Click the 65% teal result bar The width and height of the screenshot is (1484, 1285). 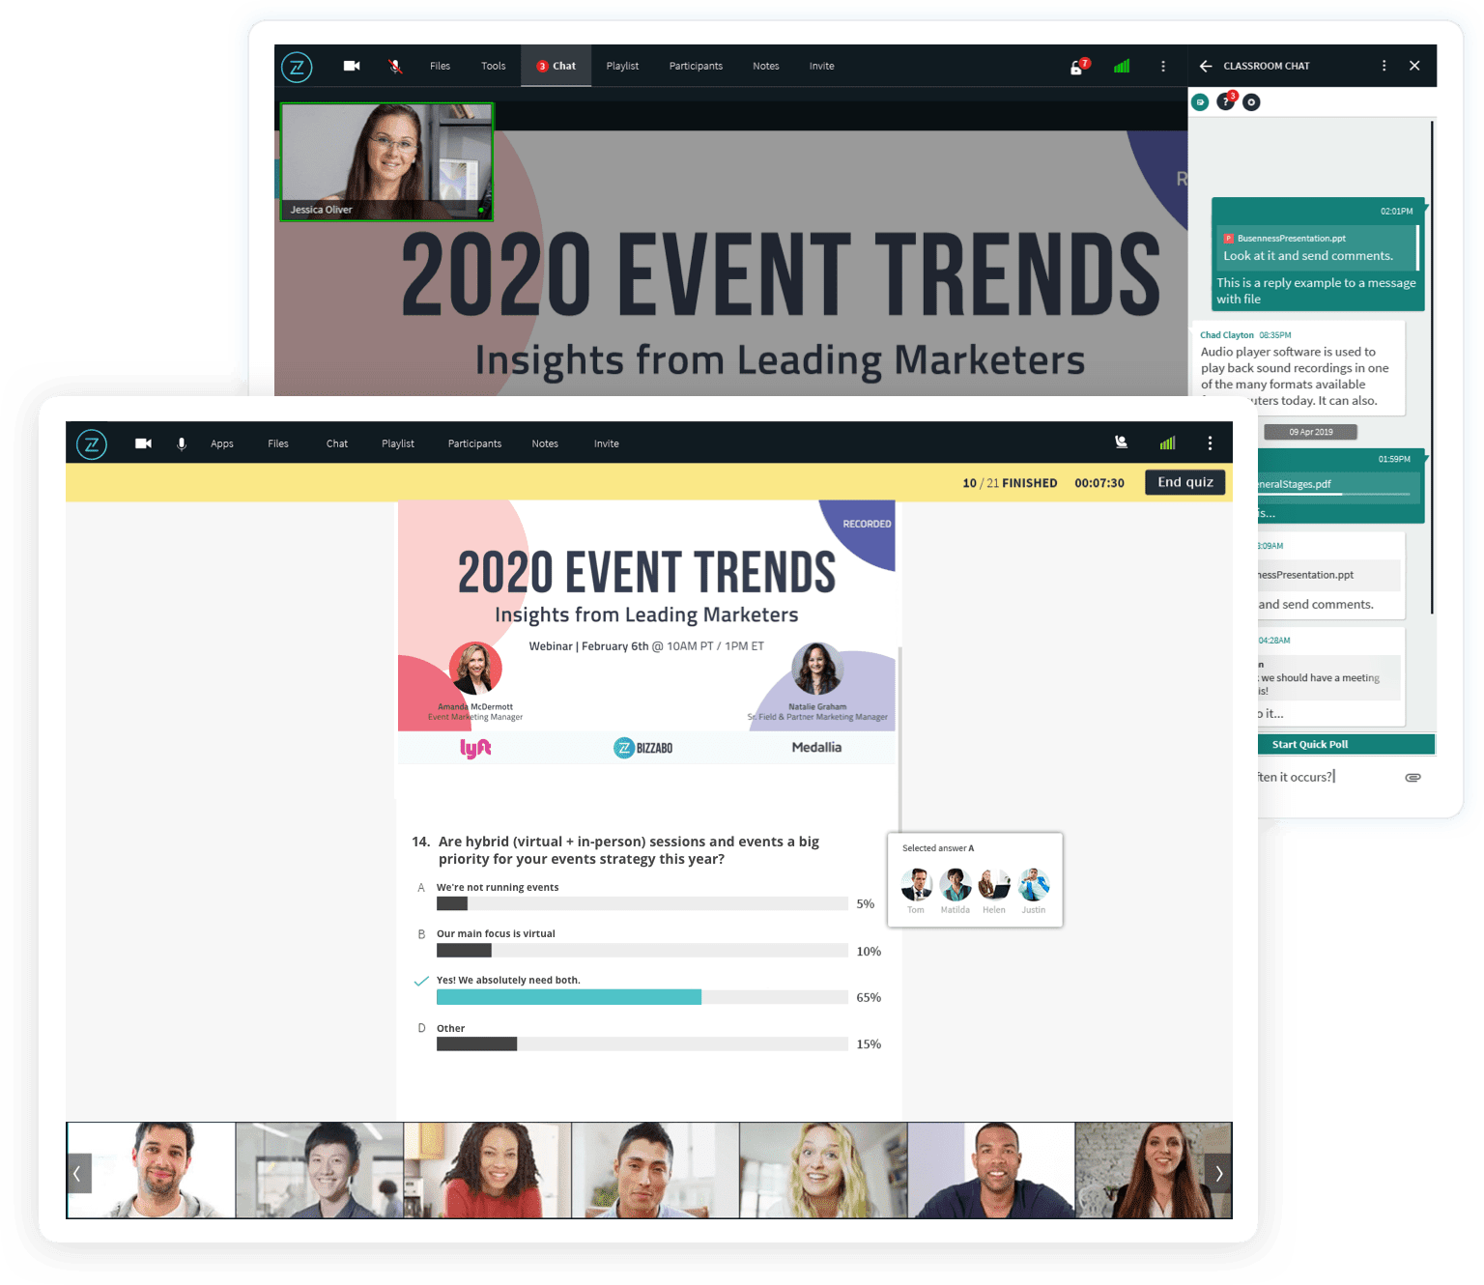[569, 997]
